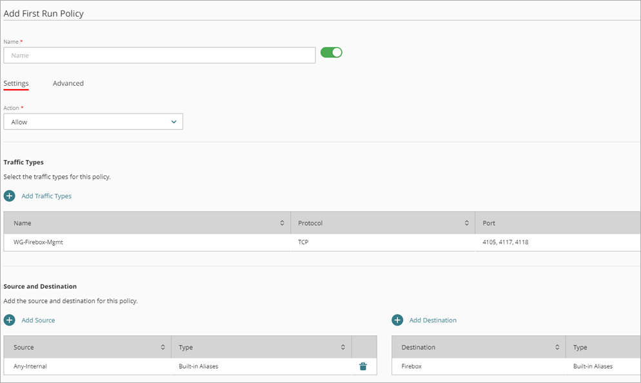Disable the policy with the green toggle
641x383 pixels.
(331, 52)
